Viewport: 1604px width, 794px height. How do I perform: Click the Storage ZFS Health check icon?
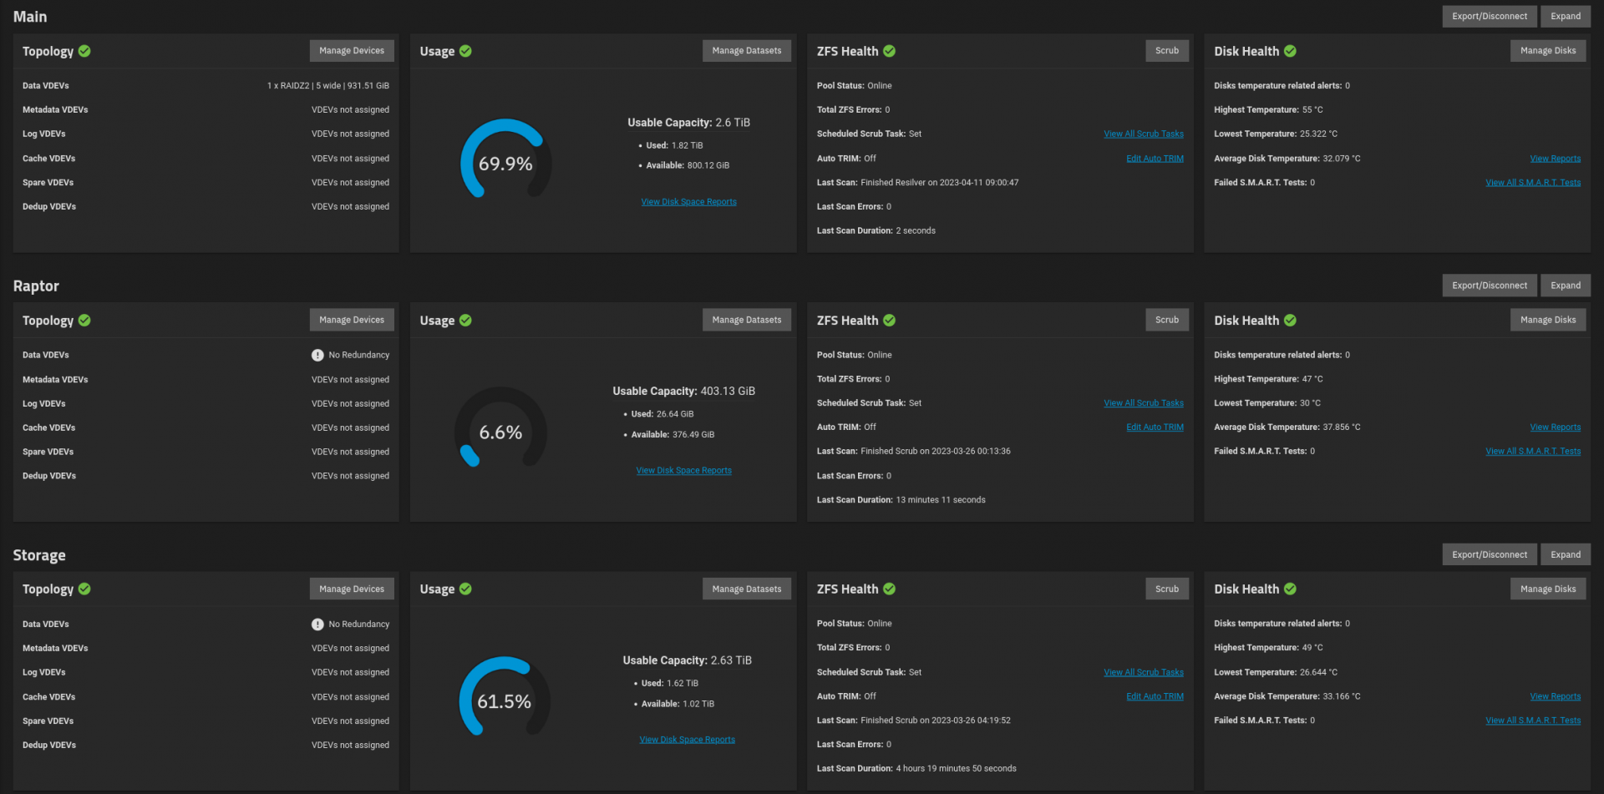click(x=889, y=589)
